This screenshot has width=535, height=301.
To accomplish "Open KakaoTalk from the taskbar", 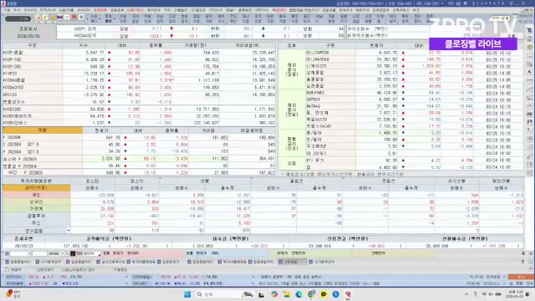I will [324, 294].
